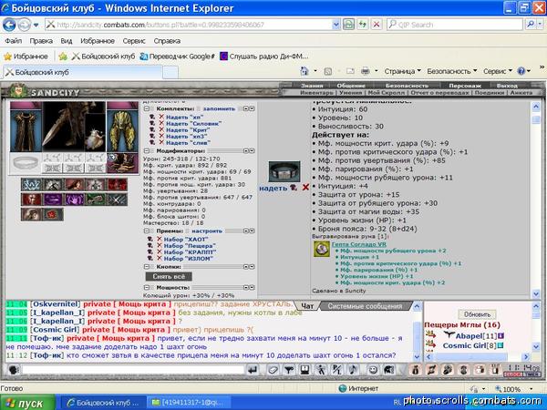This screenshot has width=547, height=410.
Task: Switch to the Чат tab
Action: tap(307, 306)
